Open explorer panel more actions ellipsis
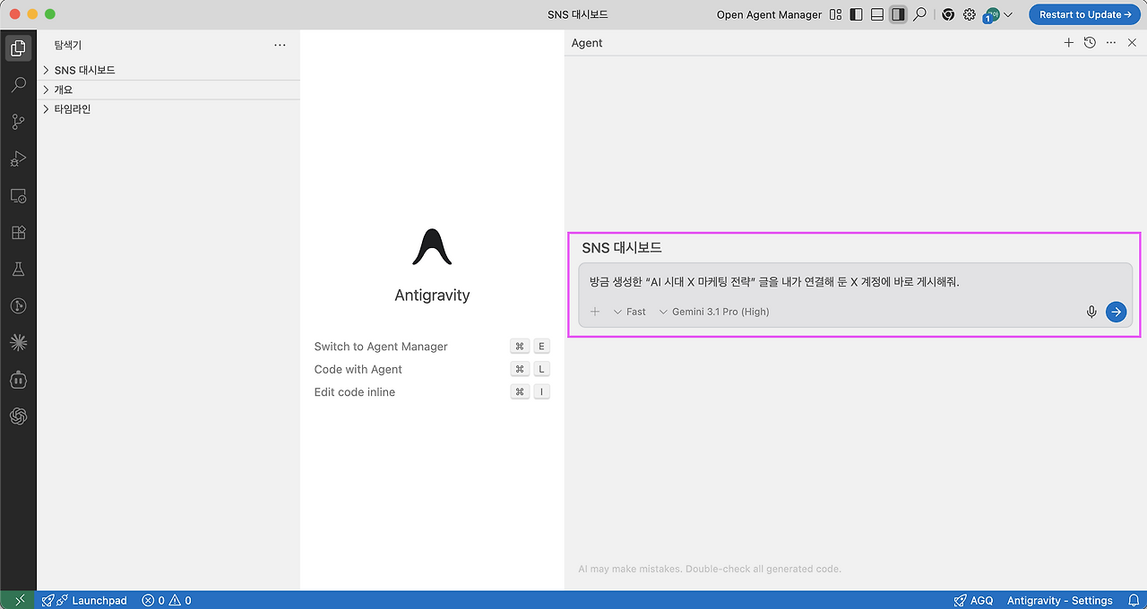 [x=280, y=45]
